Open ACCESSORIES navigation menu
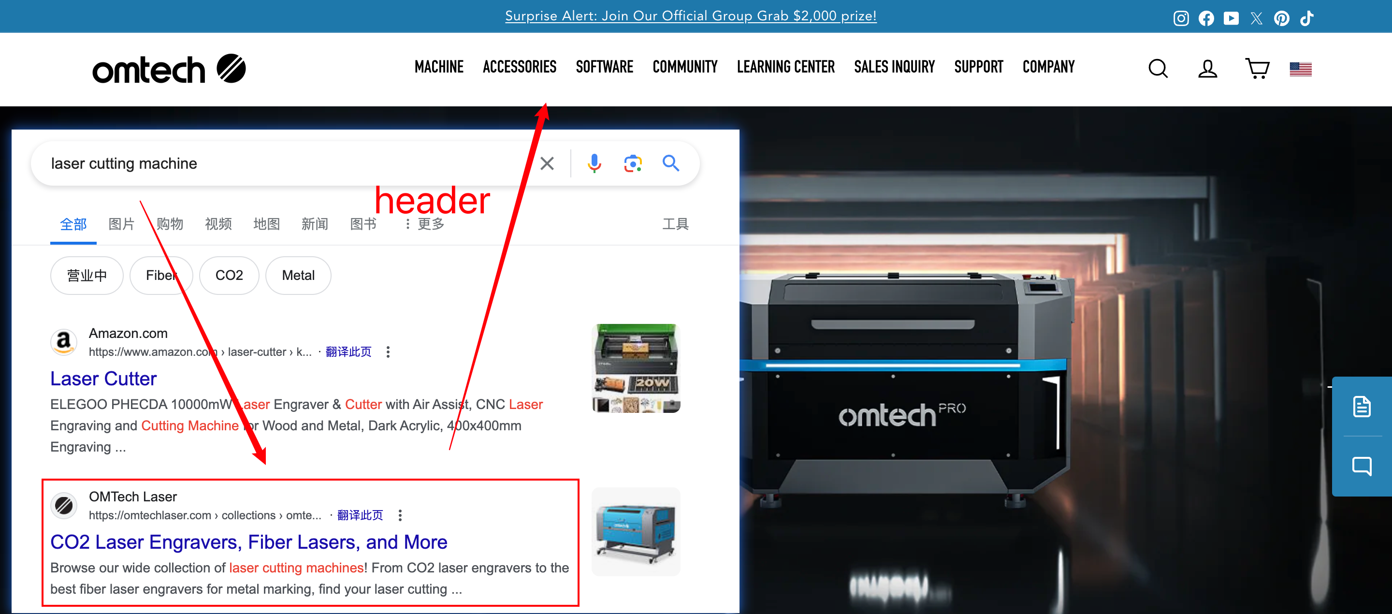The height and width of the screenshot is (614, 1392). tap(519, 67)
